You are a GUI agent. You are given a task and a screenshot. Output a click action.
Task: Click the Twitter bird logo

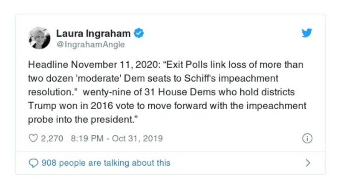pyautogui.click(x=307, y=34)
